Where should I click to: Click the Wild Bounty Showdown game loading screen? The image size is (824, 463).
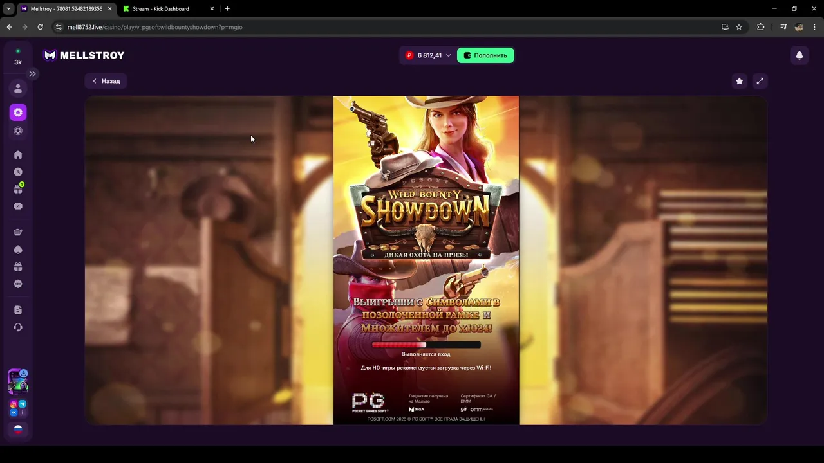(x=426, y=260)
